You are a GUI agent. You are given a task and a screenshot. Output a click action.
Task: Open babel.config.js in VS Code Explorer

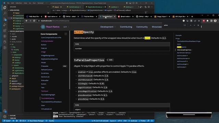16,83
